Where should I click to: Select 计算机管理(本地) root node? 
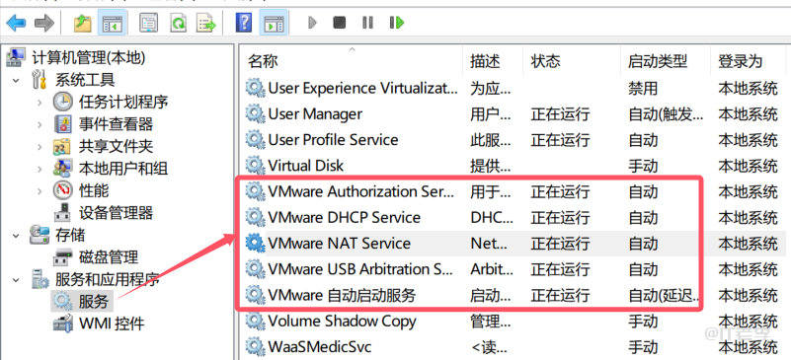click(x=89, y=57)
